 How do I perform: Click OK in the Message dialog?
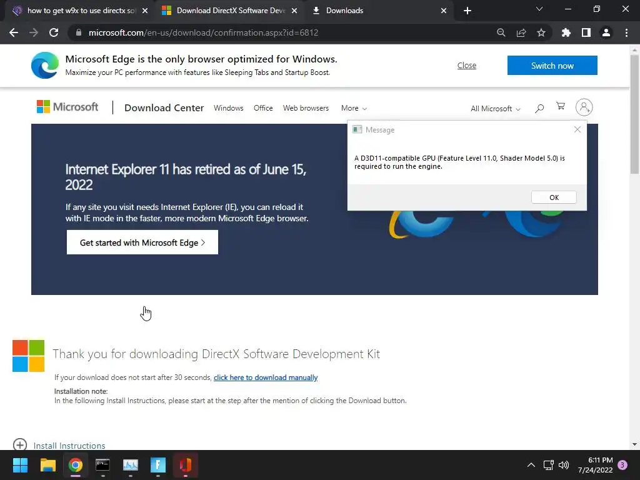point(554,197)
